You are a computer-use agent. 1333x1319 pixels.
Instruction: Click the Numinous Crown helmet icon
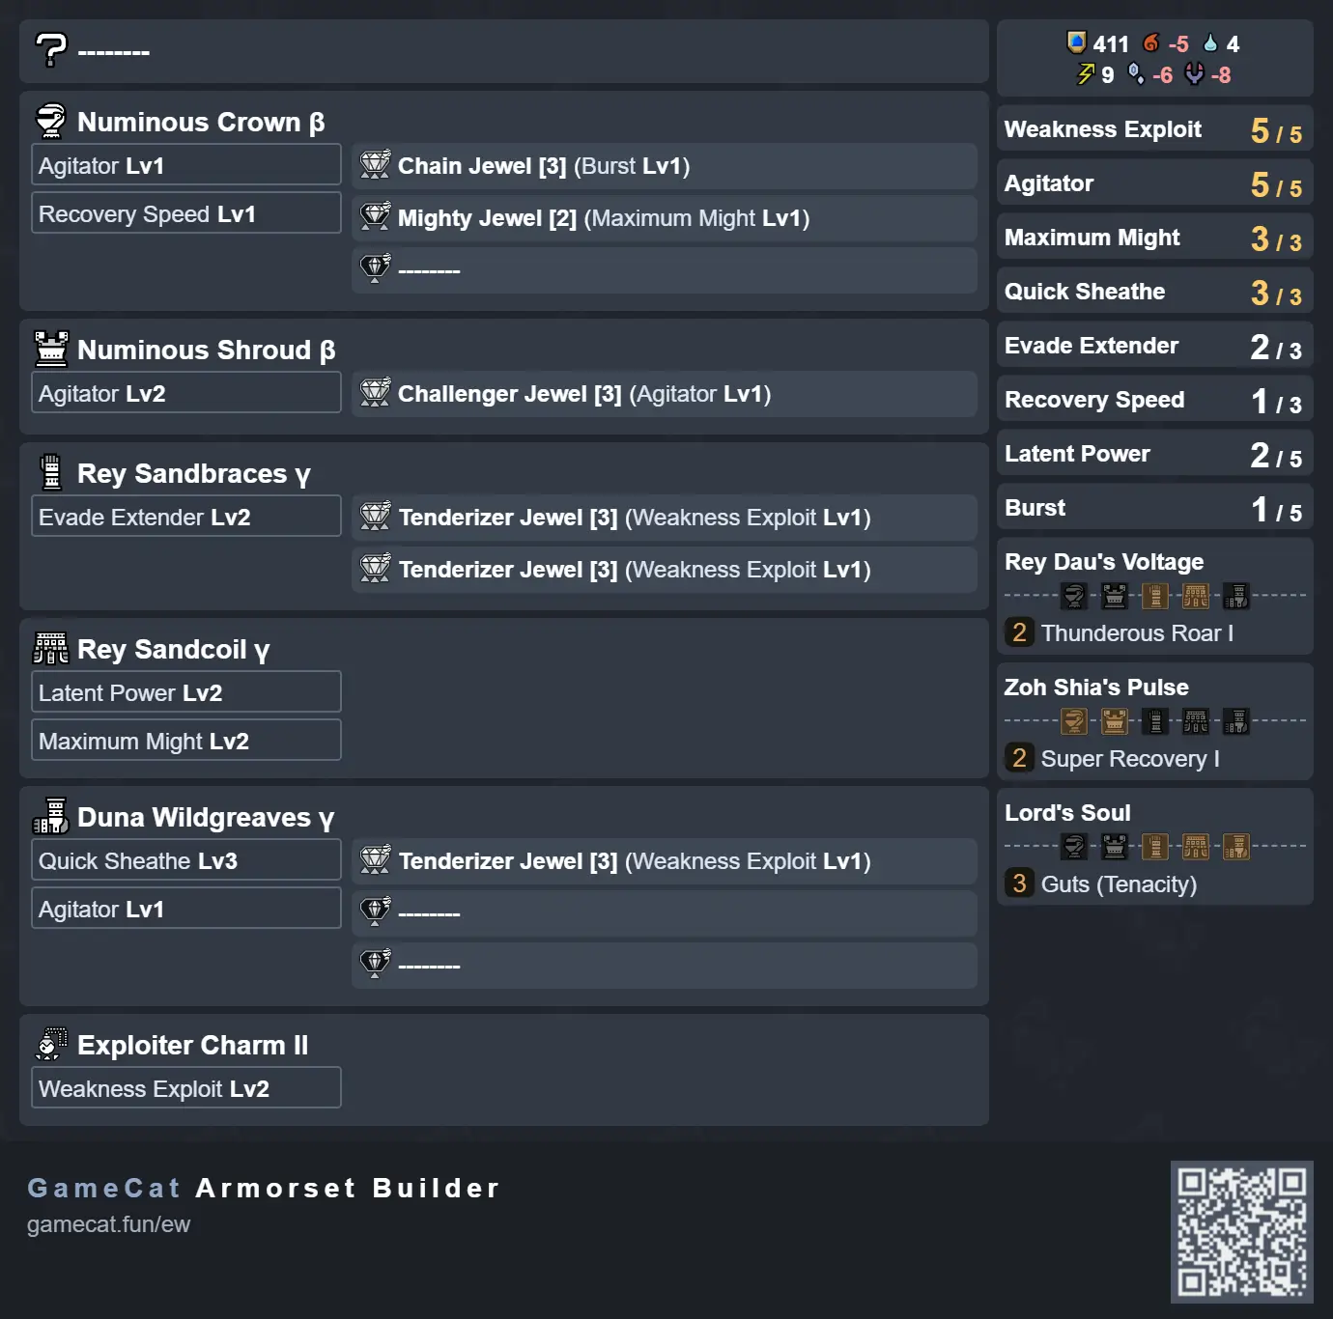(51, 122)
